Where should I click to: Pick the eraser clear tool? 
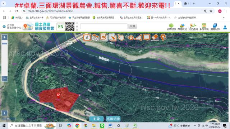tap(155, 37)
